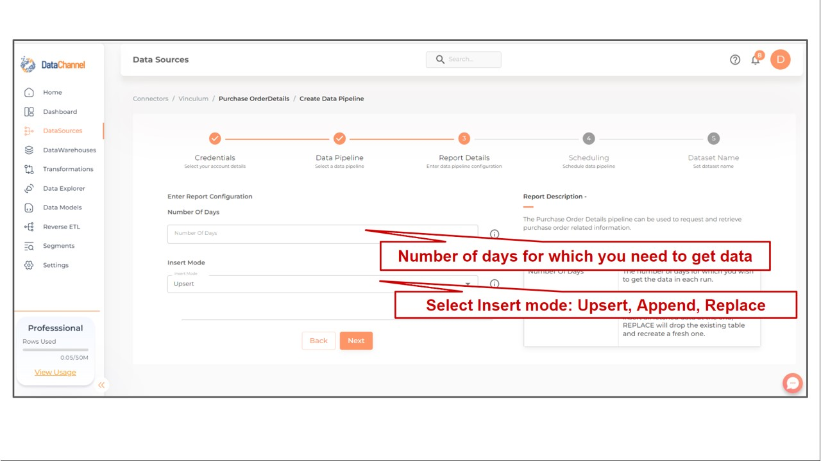The width and height of the screenshot is (821, 461).
Task: Click the help question mark icon
Action: coord(735,60)
